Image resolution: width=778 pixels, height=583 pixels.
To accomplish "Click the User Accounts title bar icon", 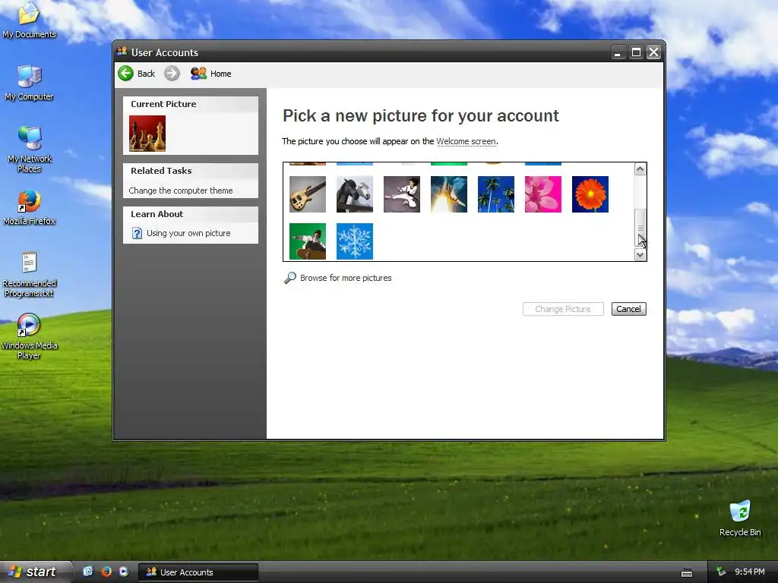I will coord(122,52).
